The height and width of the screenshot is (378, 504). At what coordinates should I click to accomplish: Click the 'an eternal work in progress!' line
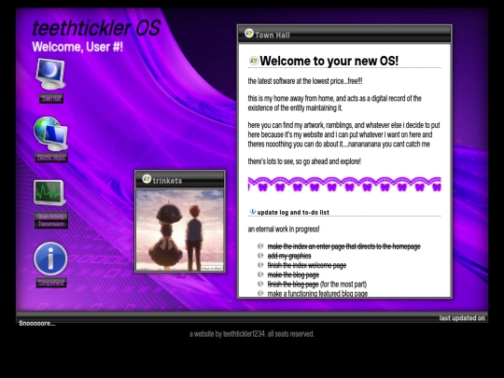(284, 230)
